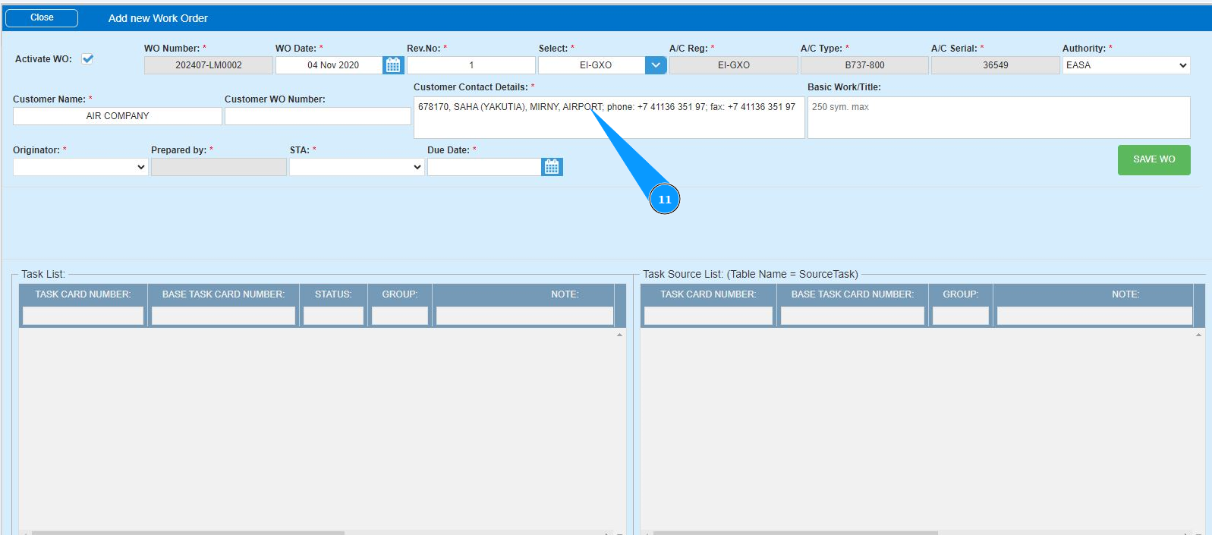Sort Task Source List by GROUP header
1212x535 pixels.
(x=961, y=294)
